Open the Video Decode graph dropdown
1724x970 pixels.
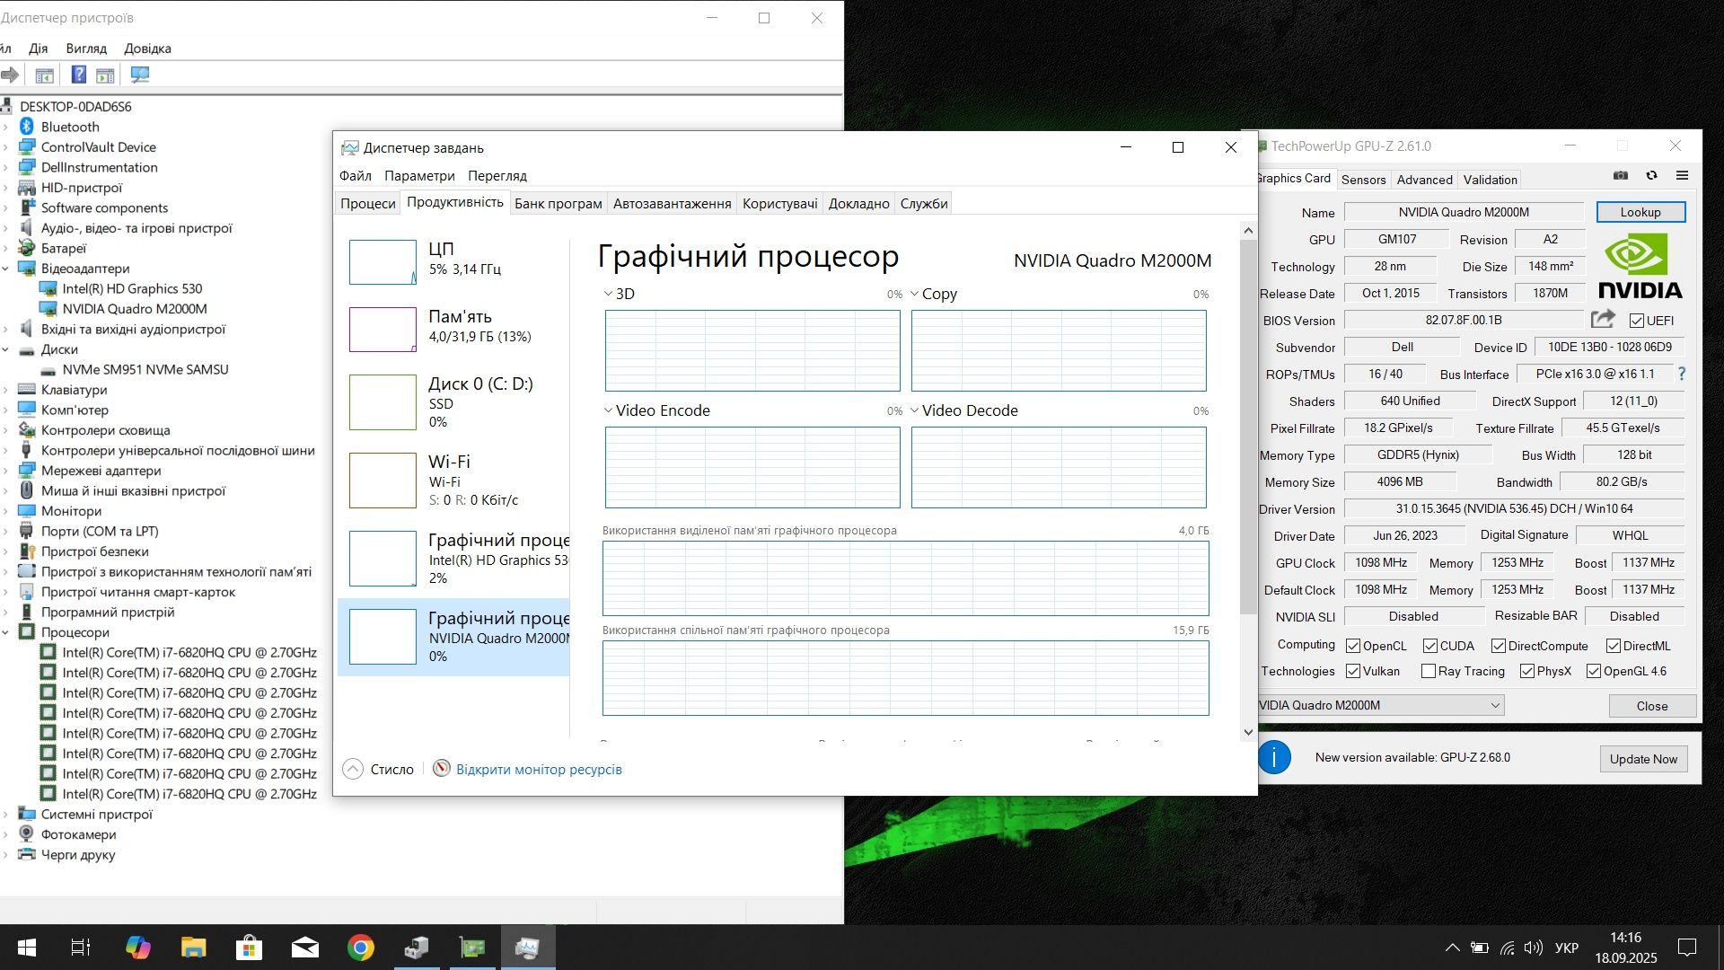coord(915,410)
